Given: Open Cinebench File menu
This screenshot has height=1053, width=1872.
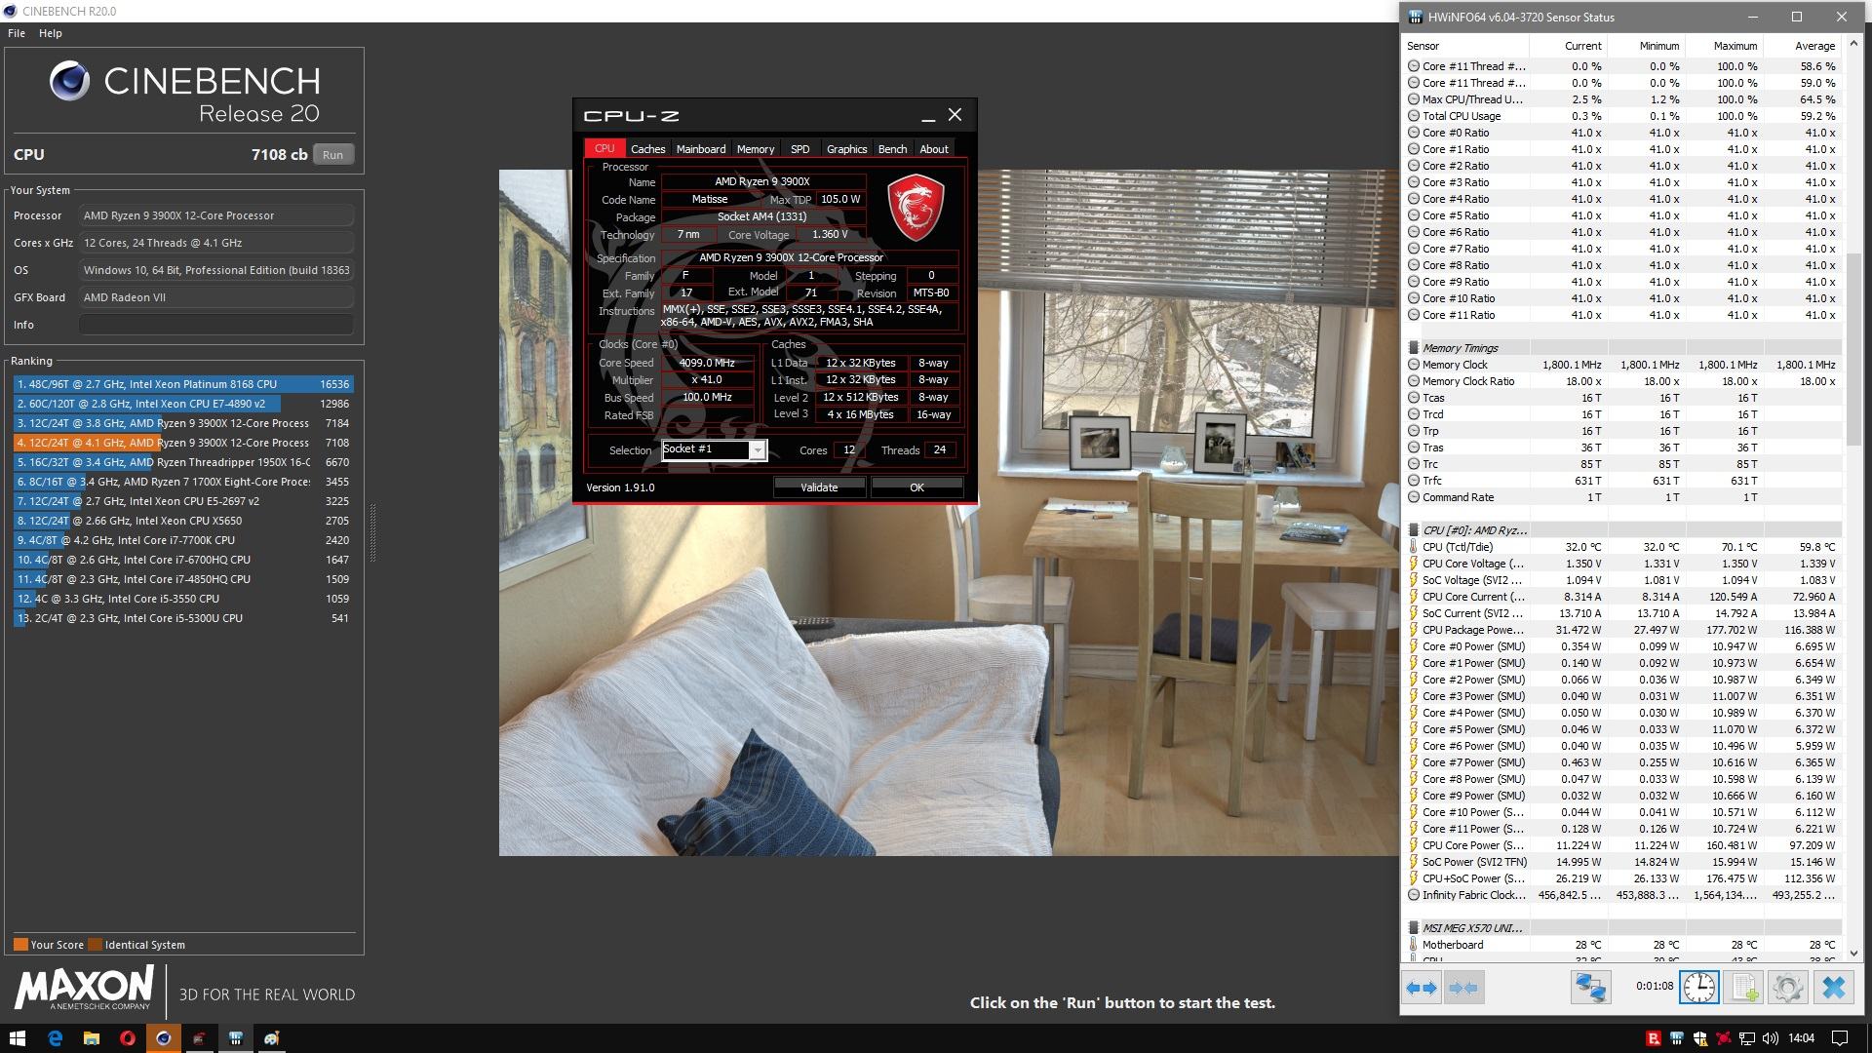Looking at the screenshot, I should point(16,33).
